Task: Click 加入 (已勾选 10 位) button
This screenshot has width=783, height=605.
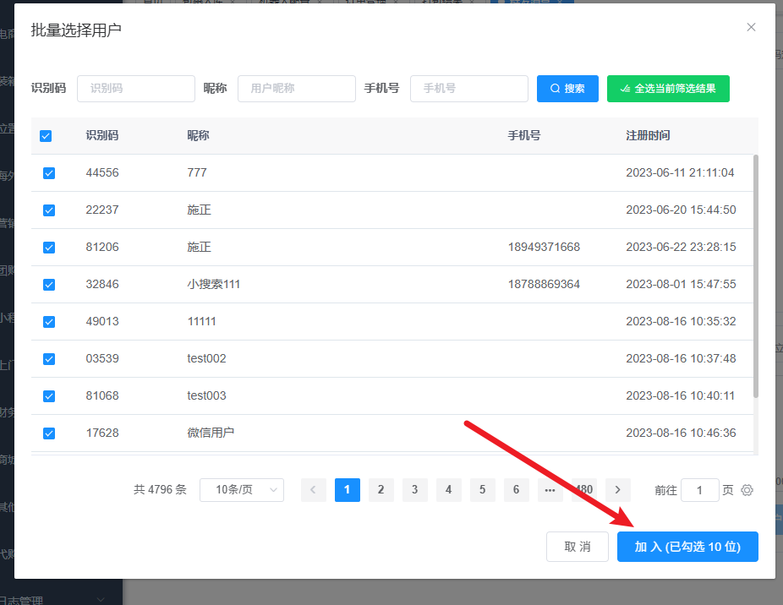Action: click(687, 547)
